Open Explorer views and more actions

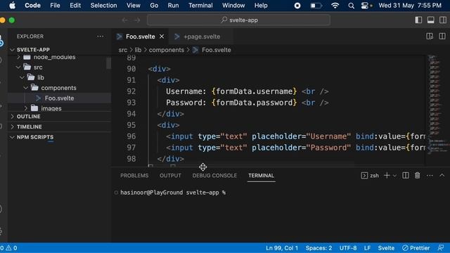click(100, 37)
